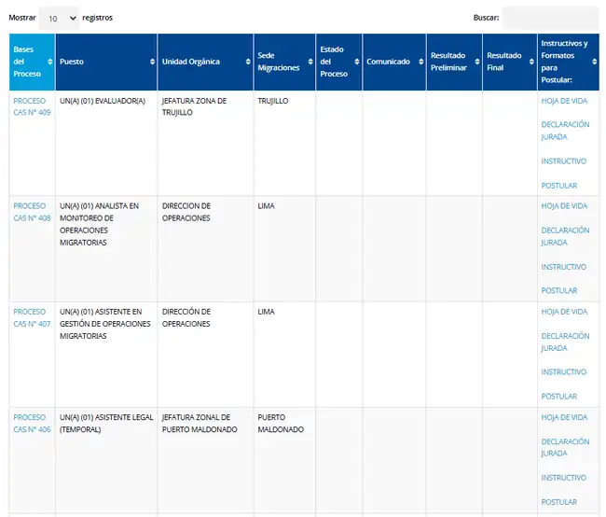606x517 pixels.
Task: Click Estado del Proceso sort icon
Action: tap(356, 62)
